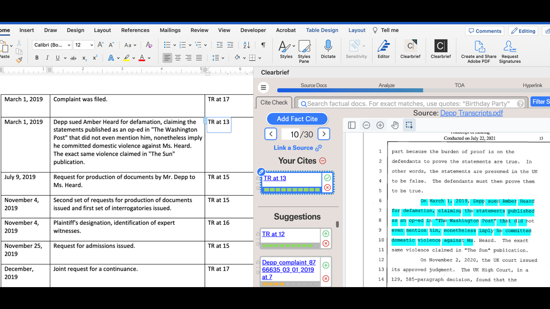Open the References ribbon tab
This screenshot has height=309, width=550.
[135, 30]
